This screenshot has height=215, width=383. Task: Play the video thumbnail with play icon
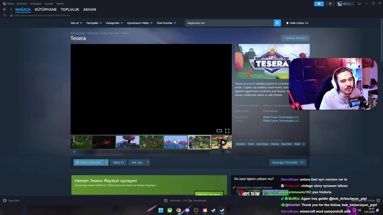[222, 142]
